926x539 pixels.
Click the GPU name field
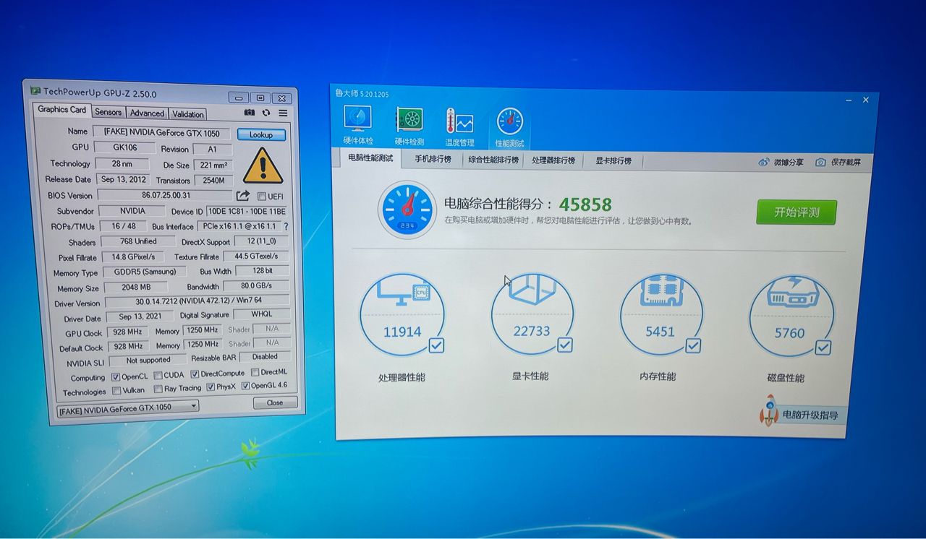tap(161, 132)
